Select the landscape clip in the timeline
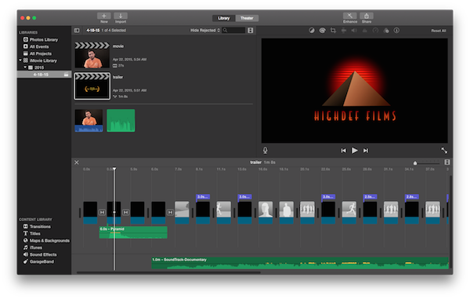This screenshot has width=470, height=299. click(x=182, y=213)
